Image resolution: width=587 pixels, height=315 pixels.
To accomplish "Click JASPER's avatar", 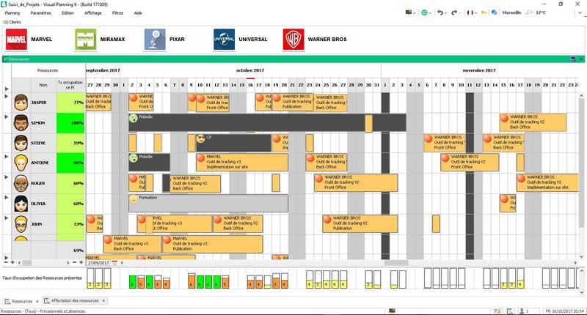I will 21,103.
